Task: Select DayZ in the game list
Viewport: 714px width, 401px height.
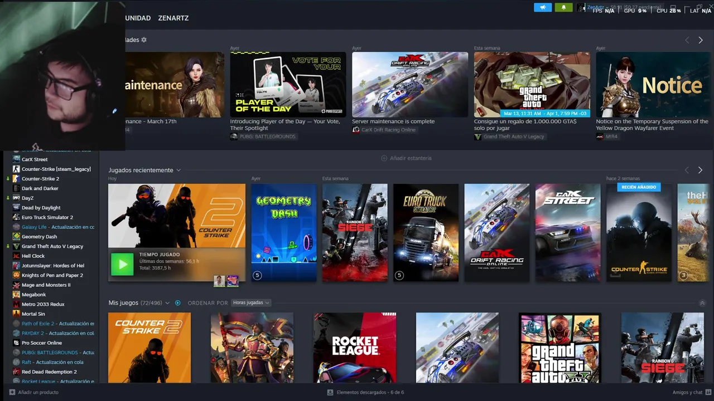Action: pos(27,198)
